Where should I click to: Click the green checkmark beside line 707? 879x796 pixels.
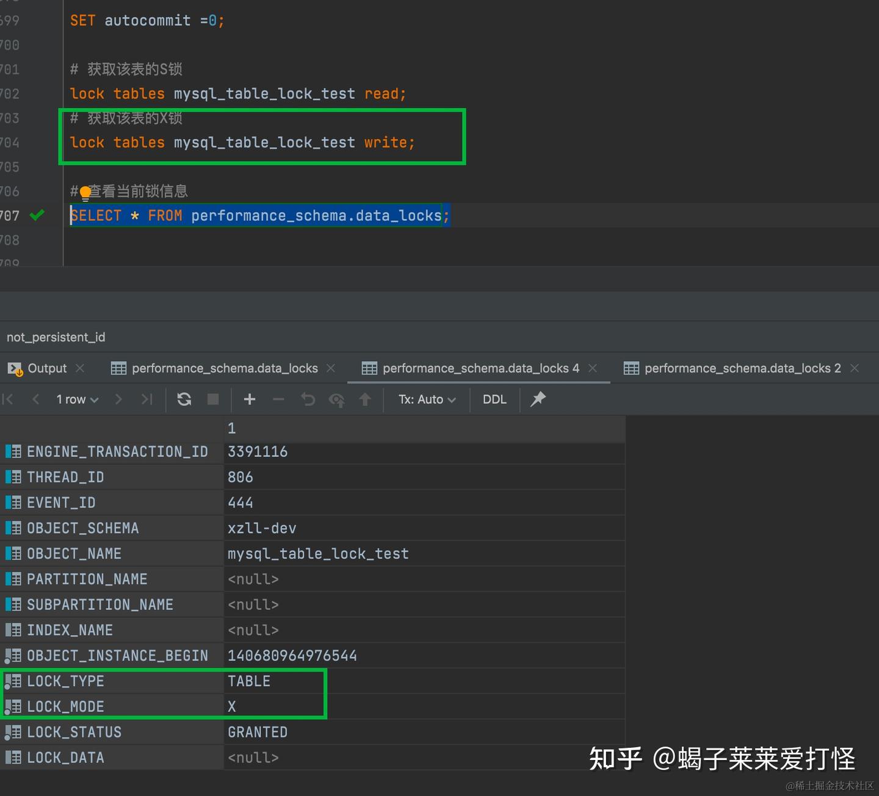coord(37,215)
